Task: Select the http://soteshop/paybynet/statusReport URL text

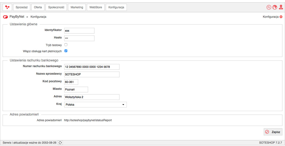Action: click(88, 120)
